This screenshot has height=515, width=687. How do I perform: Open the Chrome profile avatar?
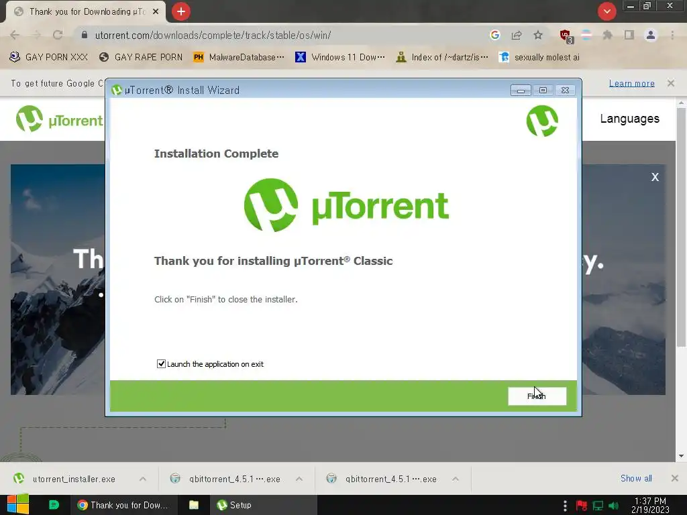pyautogui.click(x=651, y=35)
